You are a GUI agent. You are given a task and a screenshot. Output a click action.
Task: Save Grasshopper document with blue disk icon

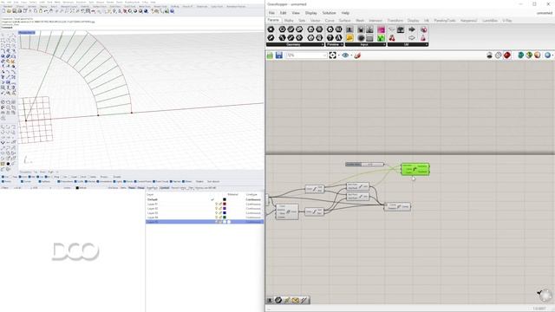[x=279, y=55]
